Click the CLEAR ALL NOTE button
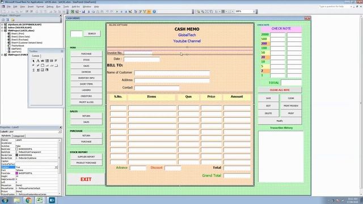363x204 pixels. [x=280, y=90]
